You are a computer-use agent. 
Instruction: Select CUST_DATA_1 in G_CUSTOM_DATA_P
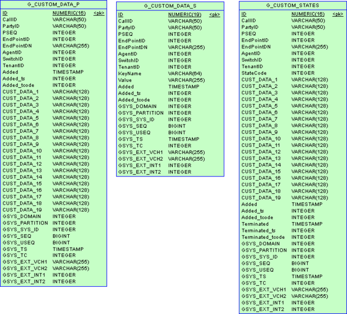21,92
